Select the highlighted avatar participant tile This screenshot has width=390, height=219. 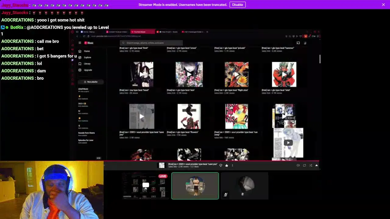pos(195,186)
